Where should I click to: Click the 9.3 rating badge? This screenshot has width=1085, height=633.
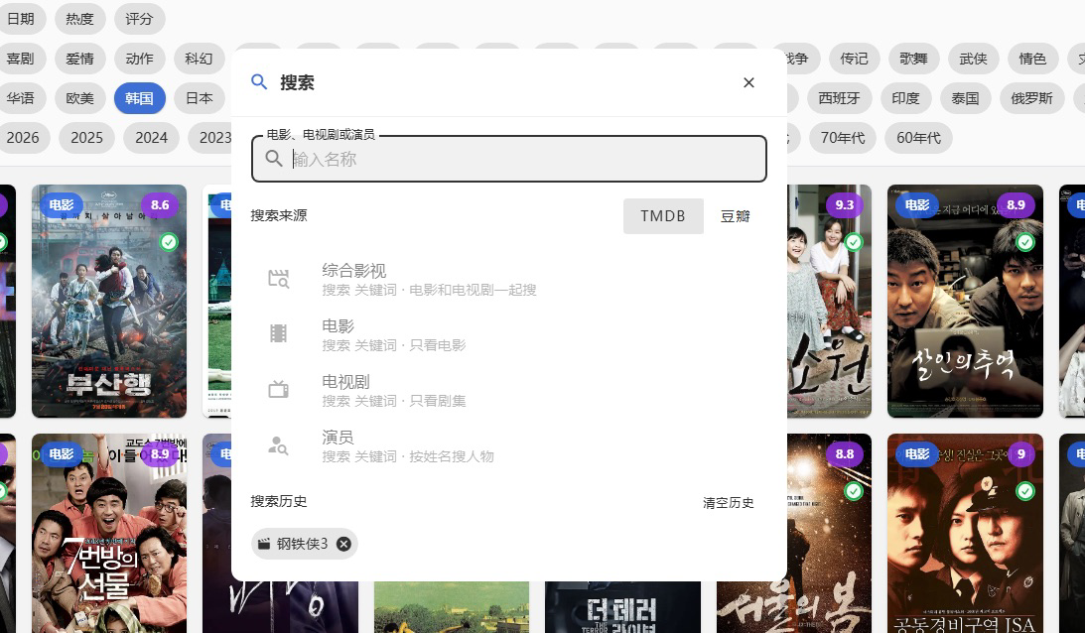844,204
